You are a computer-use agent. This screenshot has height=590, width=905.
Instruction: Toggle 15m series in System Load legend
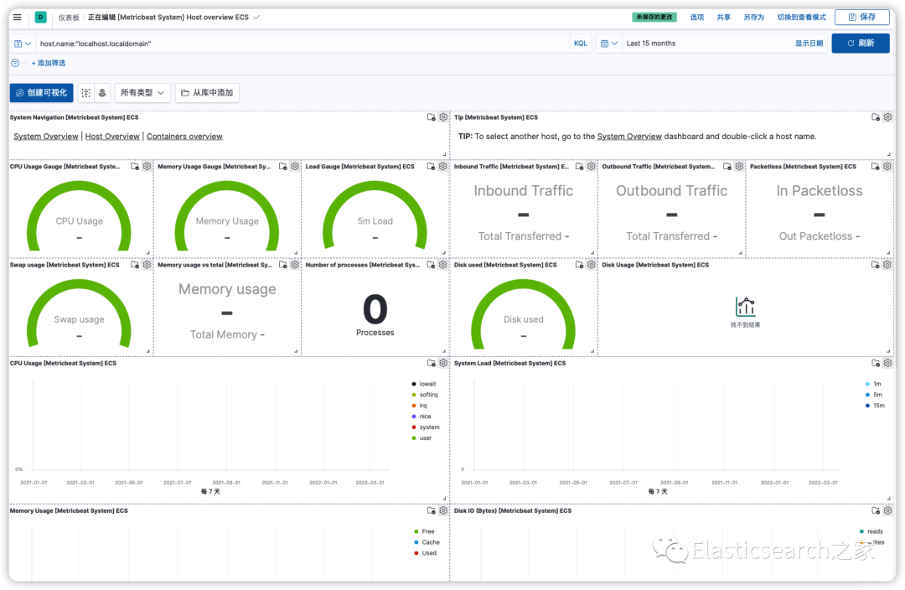875,406
